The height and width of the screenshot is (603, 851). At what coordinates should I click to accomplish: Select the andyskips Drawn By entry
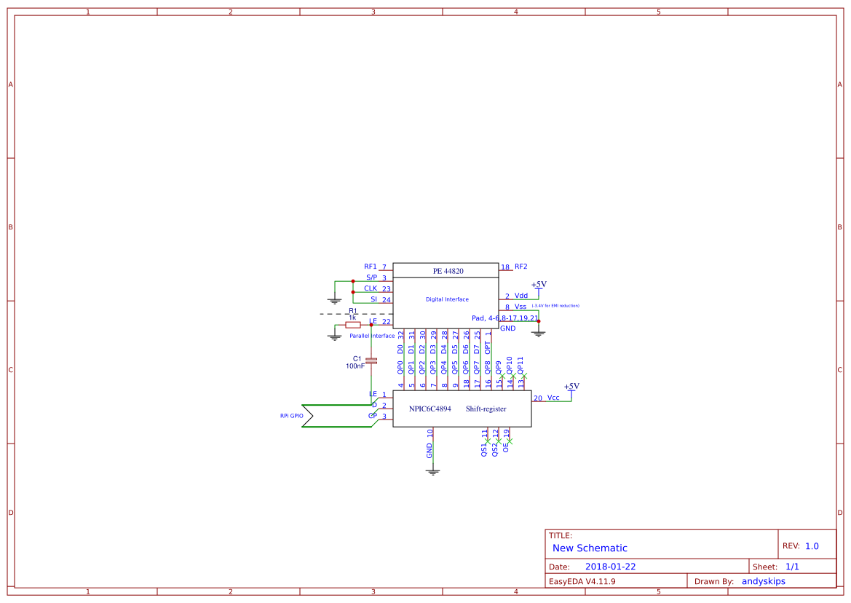(763, 581)
